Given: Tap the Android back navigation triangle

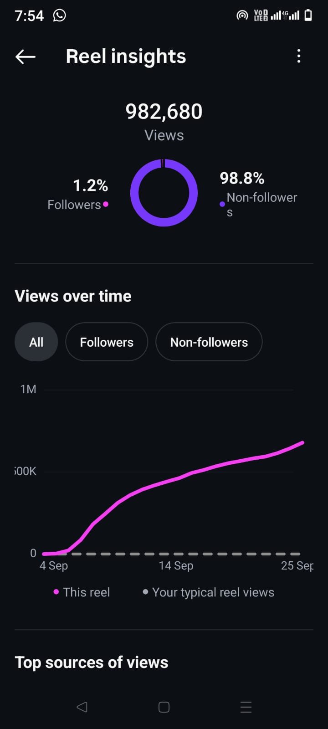Looking at the screenshot, I should click(x=82, y=707).
